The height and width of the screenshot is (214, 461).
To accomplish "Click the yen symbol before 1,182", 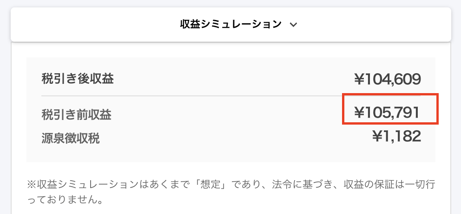I will [x=378, y=136].
